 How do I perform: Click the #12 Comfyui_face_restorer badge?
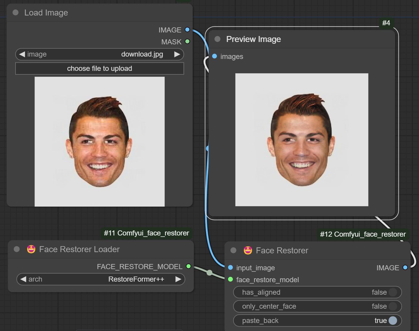tap(363, 234)
